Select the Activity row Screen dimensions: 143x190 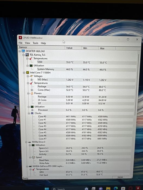tap(85, 154)
